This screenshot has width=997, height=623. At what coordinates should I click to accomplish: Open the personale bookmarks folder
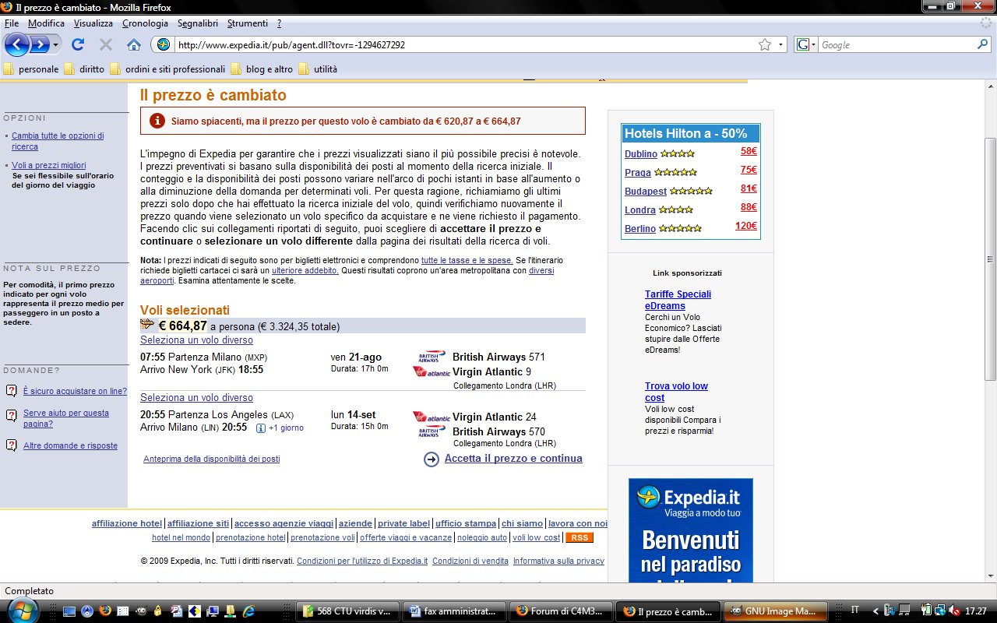[x=31, y=69]
